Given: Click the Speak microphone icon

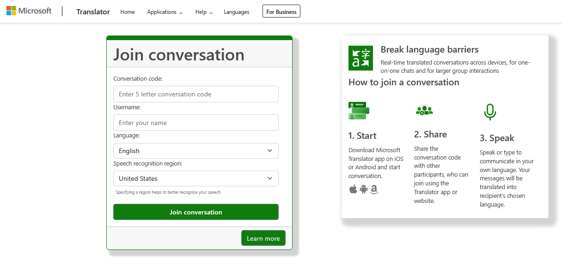Looking at the screenshot, I should click(x=490, y=112).
